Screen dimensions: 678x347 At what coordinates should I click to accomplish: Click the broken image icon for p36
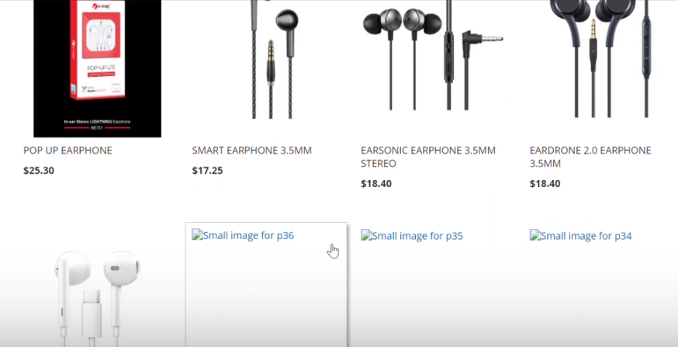coord(197,235)
